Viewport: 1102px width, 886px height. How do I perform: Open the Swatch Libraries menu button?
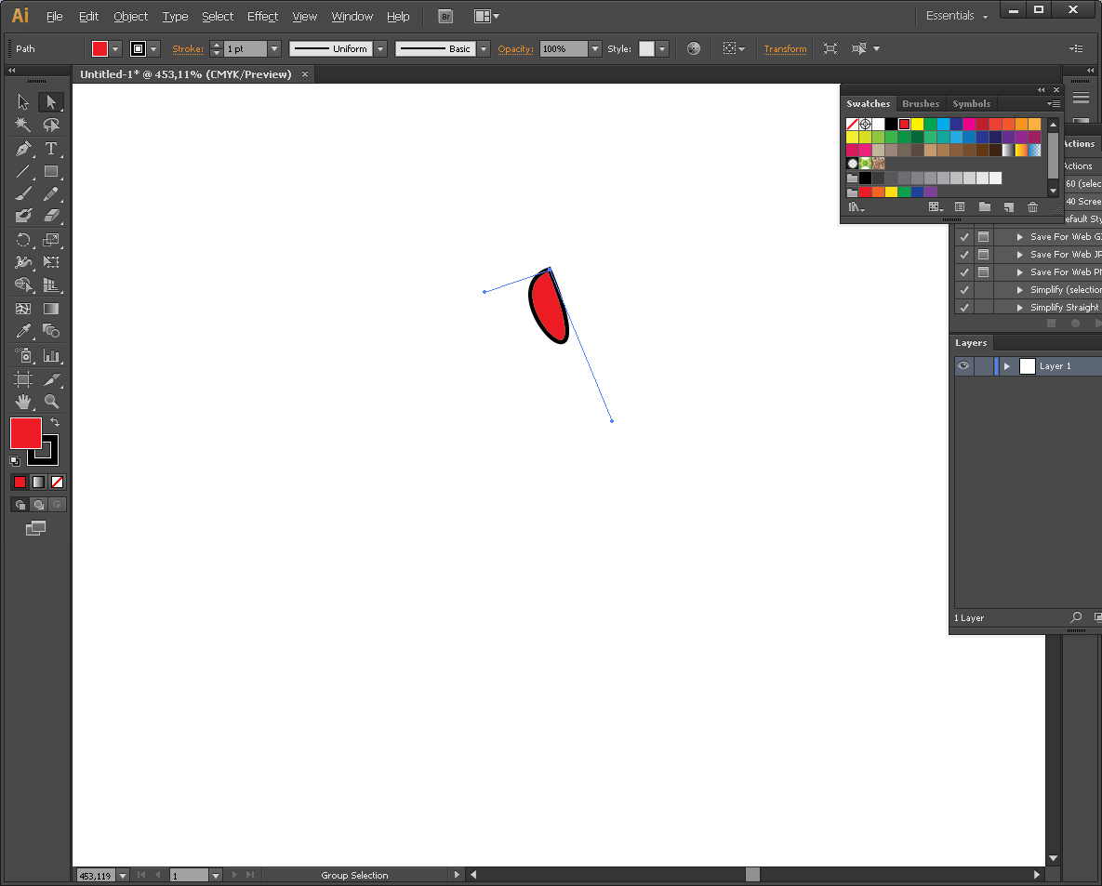click(856, 207)
